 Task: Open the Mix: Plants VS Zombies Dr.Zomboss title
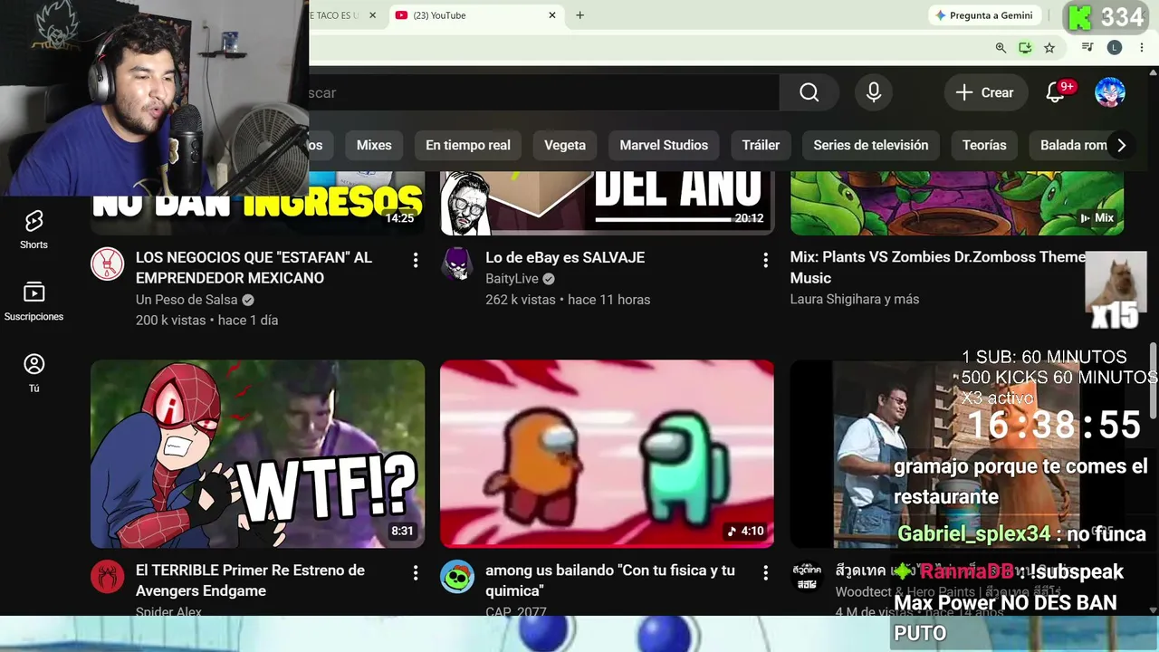tap(938, 268)
